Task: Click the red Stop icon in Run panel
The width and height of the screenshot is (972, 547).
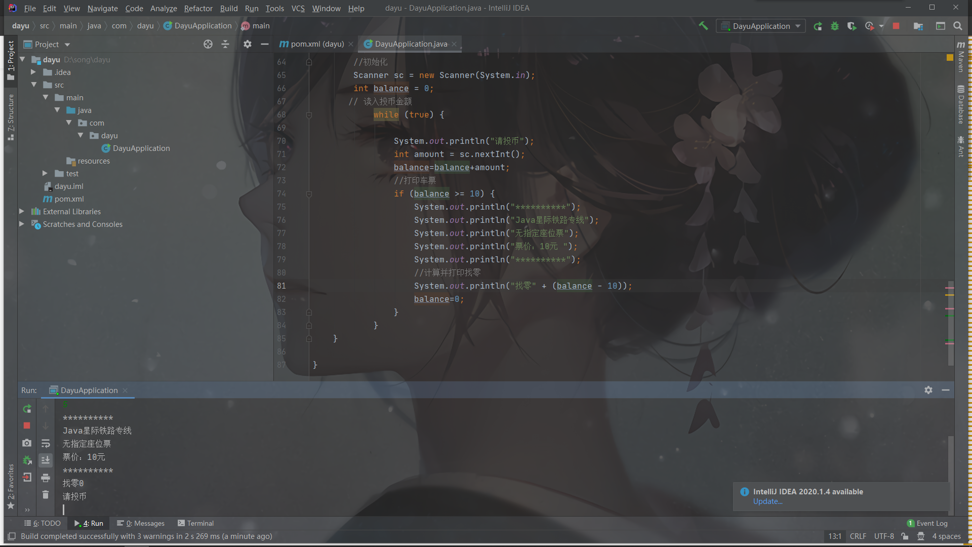Action: click(x=27, y=425)
